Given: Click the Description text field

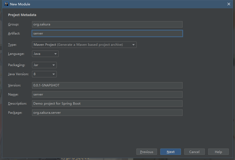Looking at the screenshot, I should click(107, 104).
